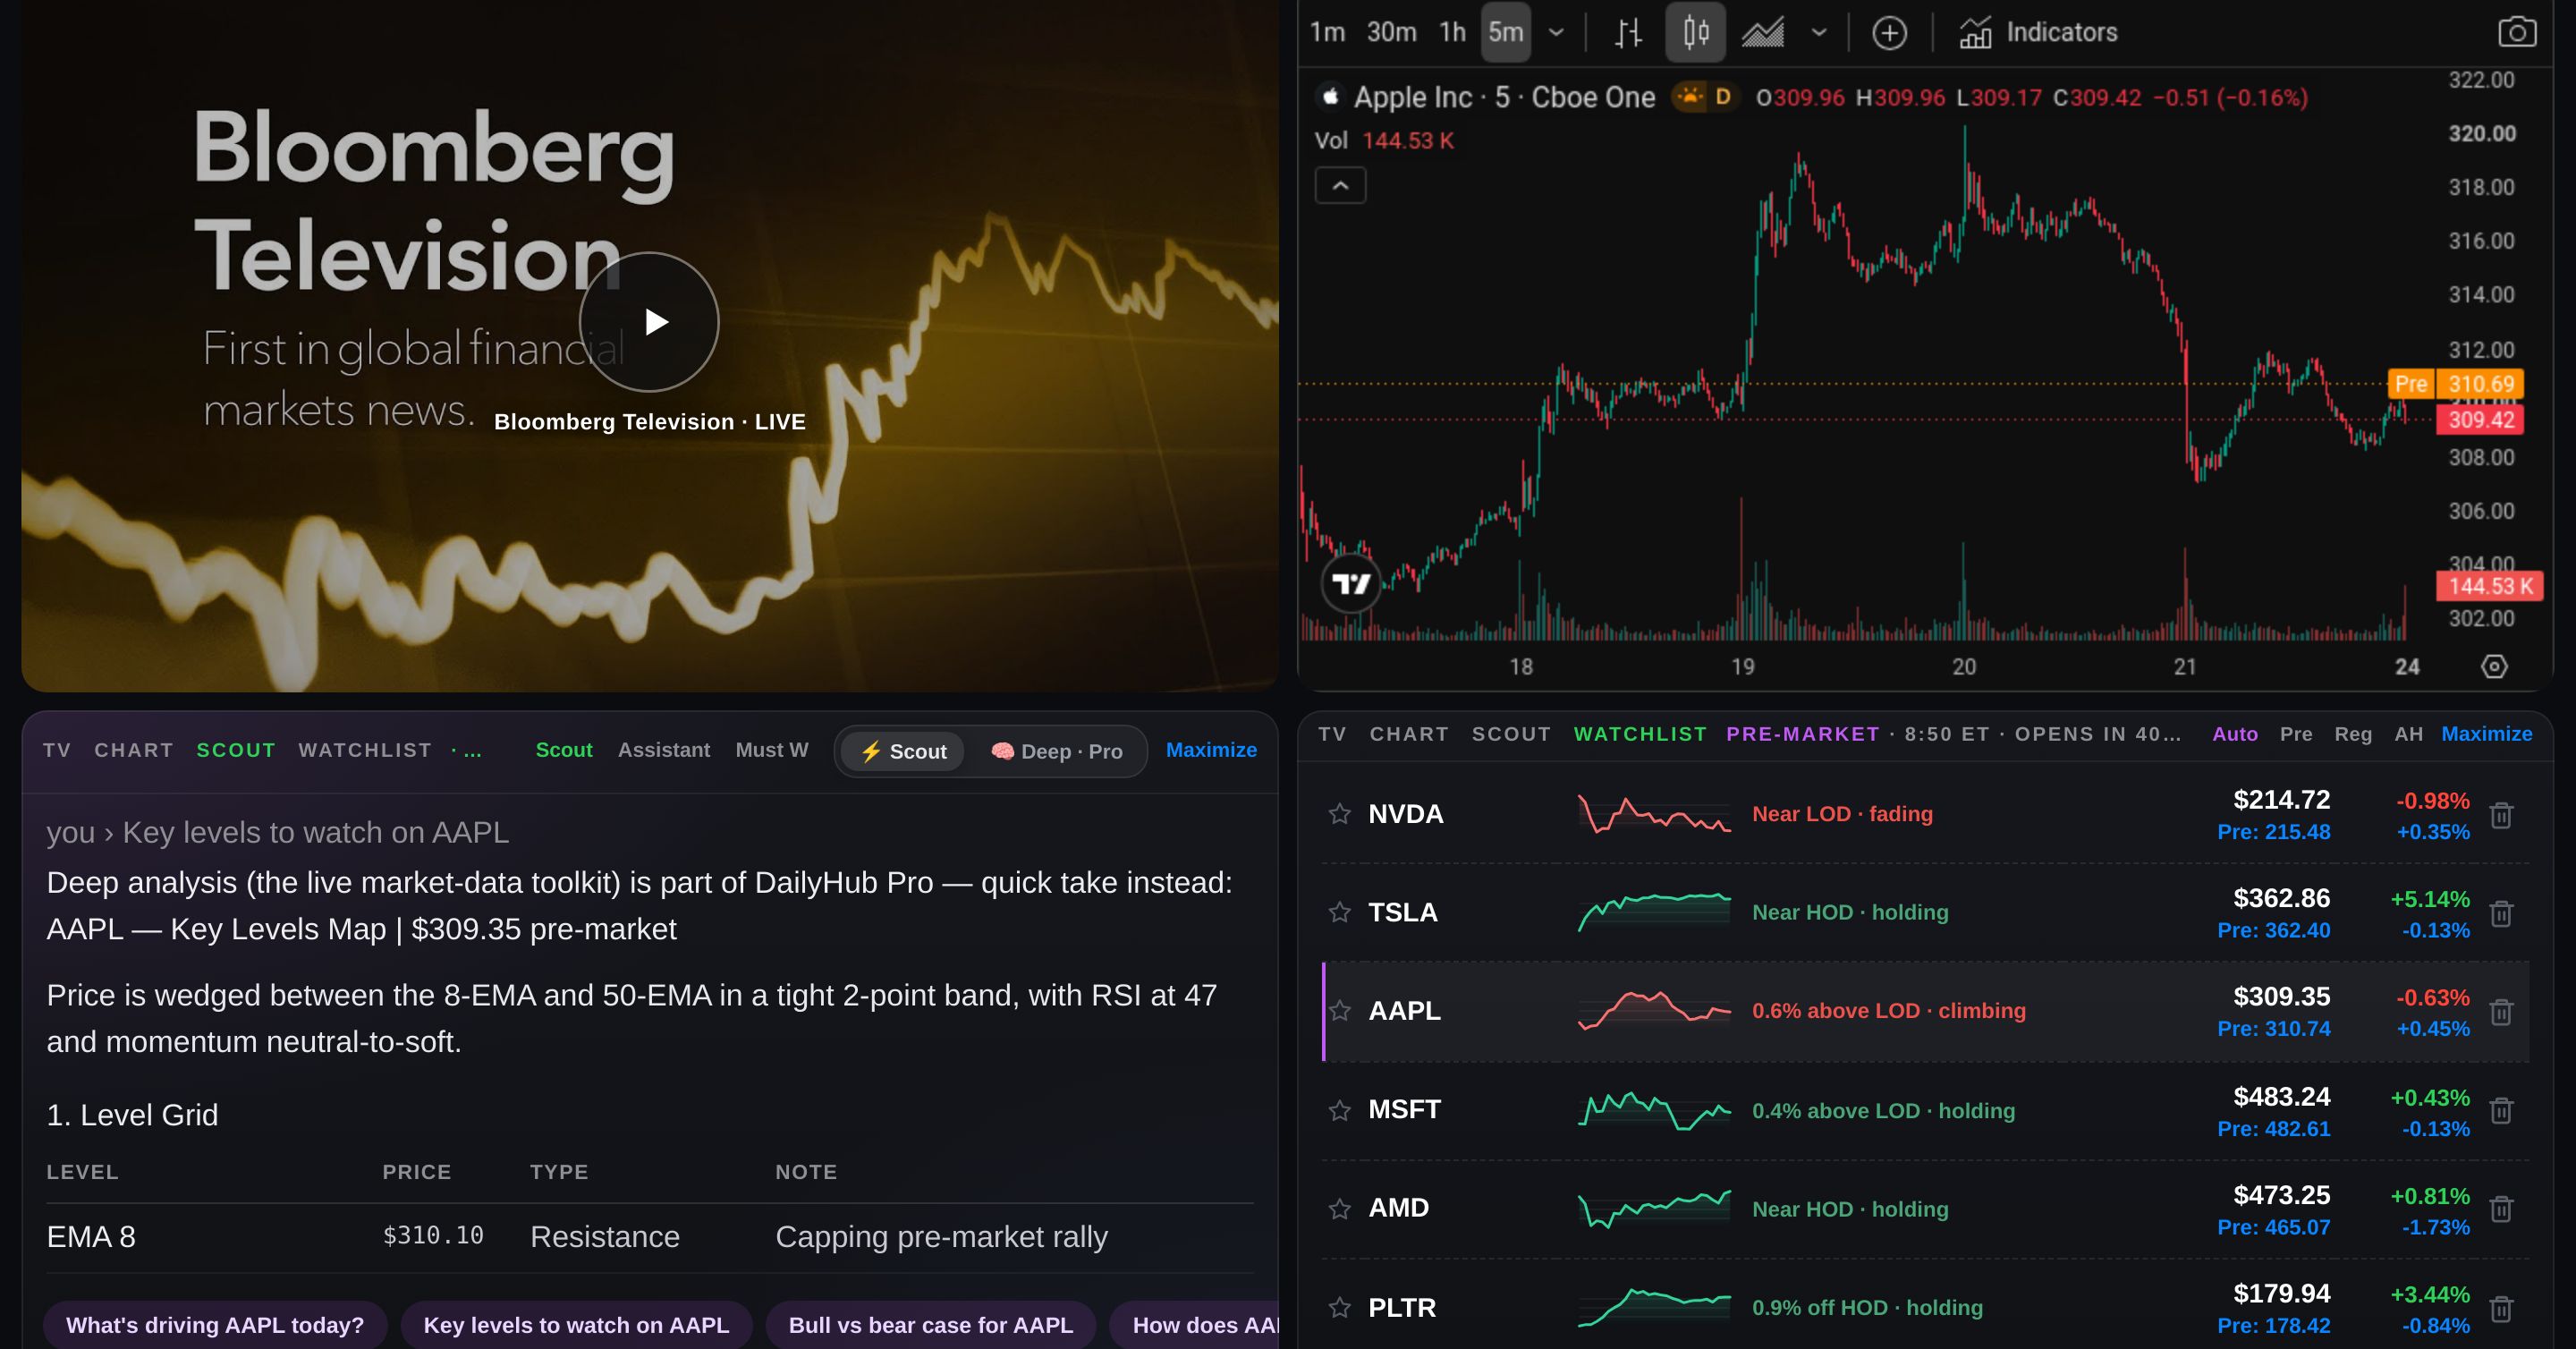Delete MSFT with its trash icon
The height and width of the screenshot is (1349, 2576).
click(x=2501, y=1110)
